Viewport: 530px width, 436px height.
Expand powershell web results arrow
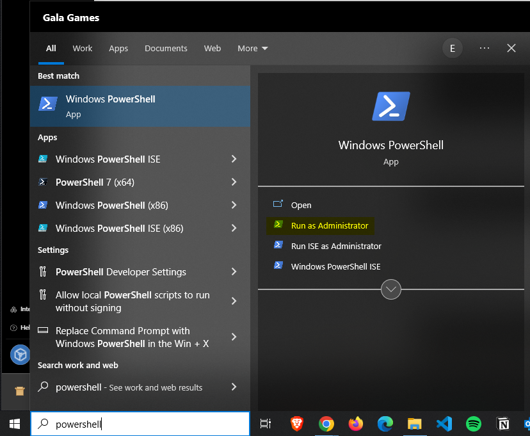pyautogui.click(x=234, y=387)
